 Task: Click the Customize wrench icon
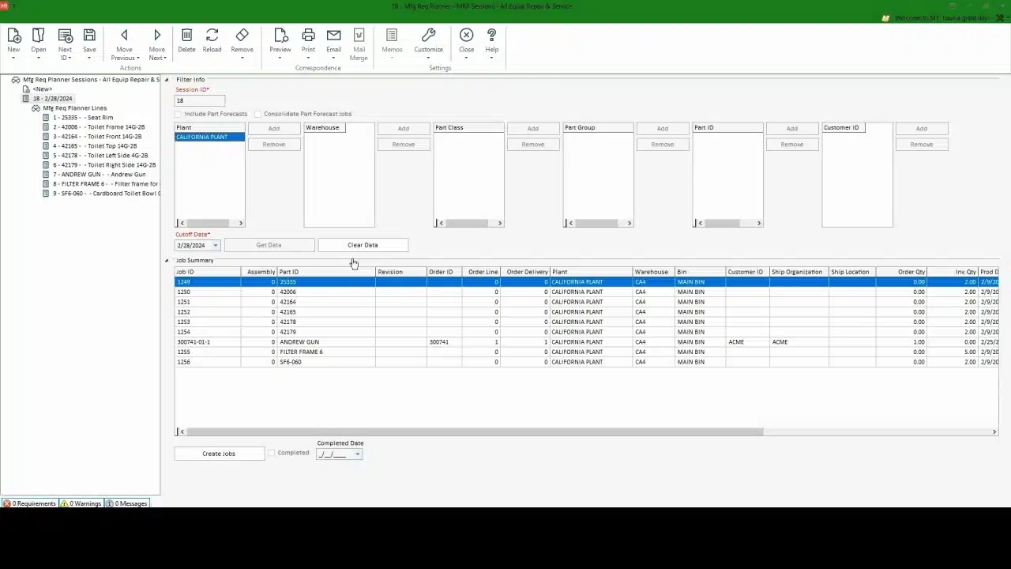(x=428, y=36)
